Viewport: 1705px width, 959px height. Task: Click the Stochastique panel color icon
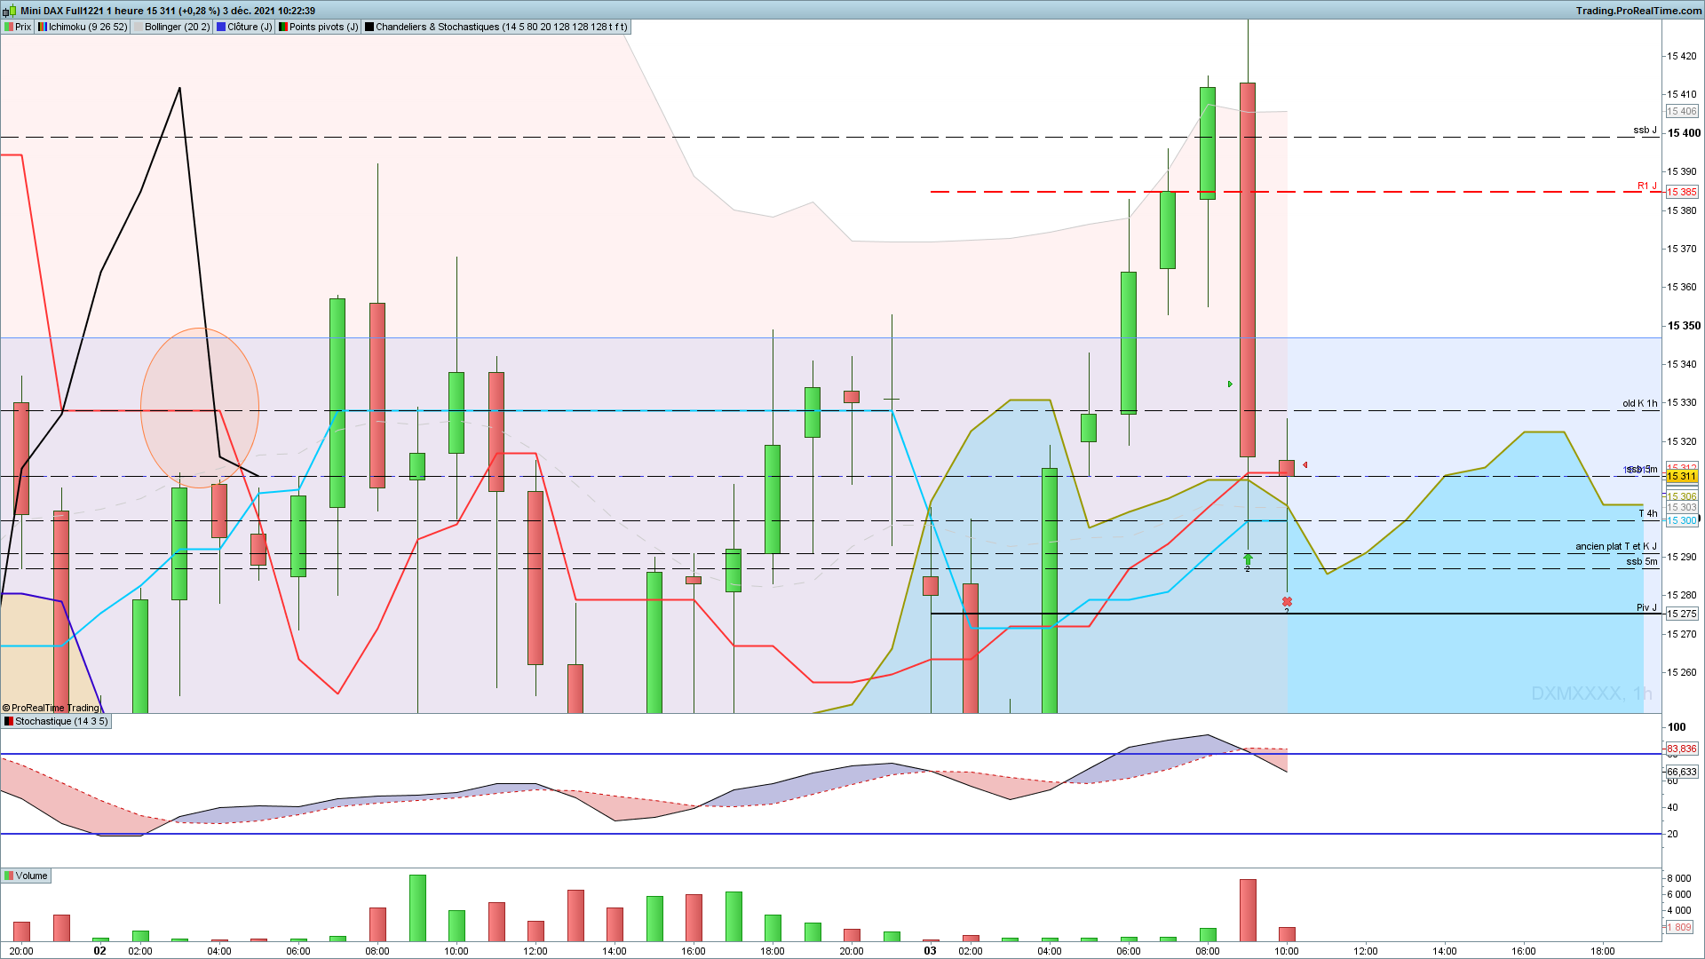point(8,722)
